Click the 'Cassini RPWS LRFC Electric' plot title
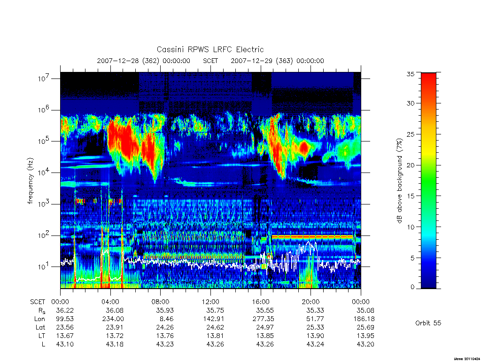This screenshot has height=361, width=481. pyautogui.click(x=210, y=49)
